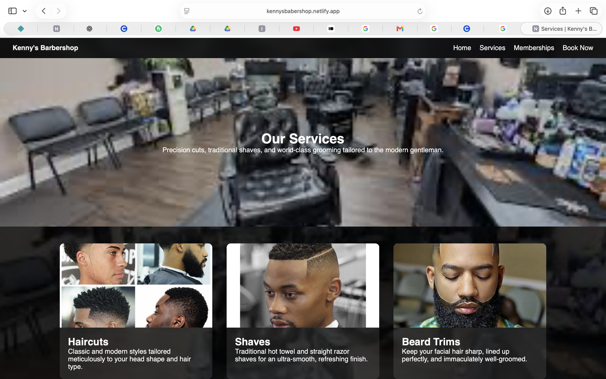Switch to the YouTube tab

coord(296,28)
